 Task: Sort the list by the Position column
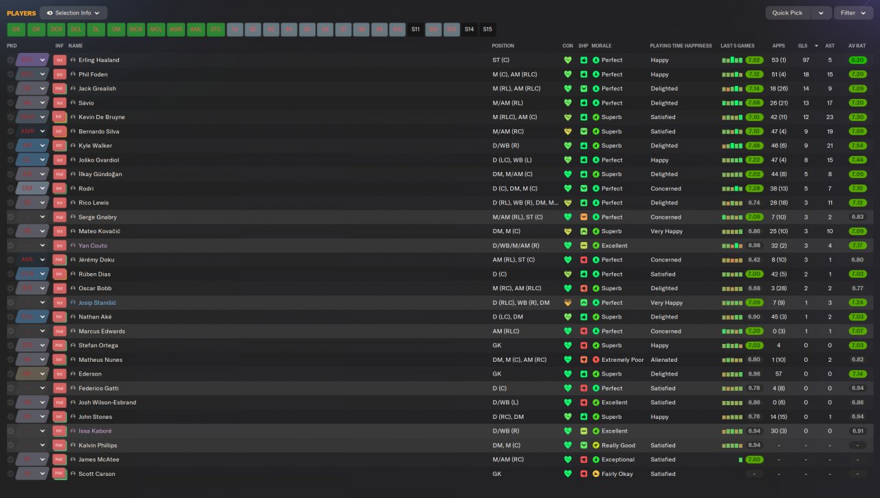pos(503,46)
